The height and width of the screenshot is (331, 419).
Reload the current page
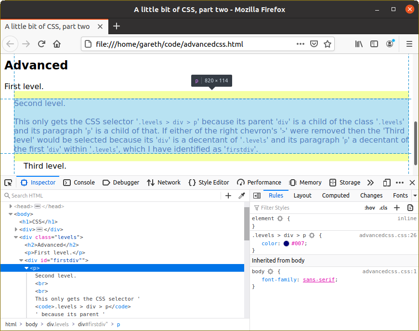coord(41,44)
